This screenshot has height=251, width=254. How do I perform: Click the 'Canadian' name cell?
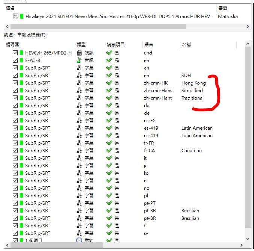192,151
